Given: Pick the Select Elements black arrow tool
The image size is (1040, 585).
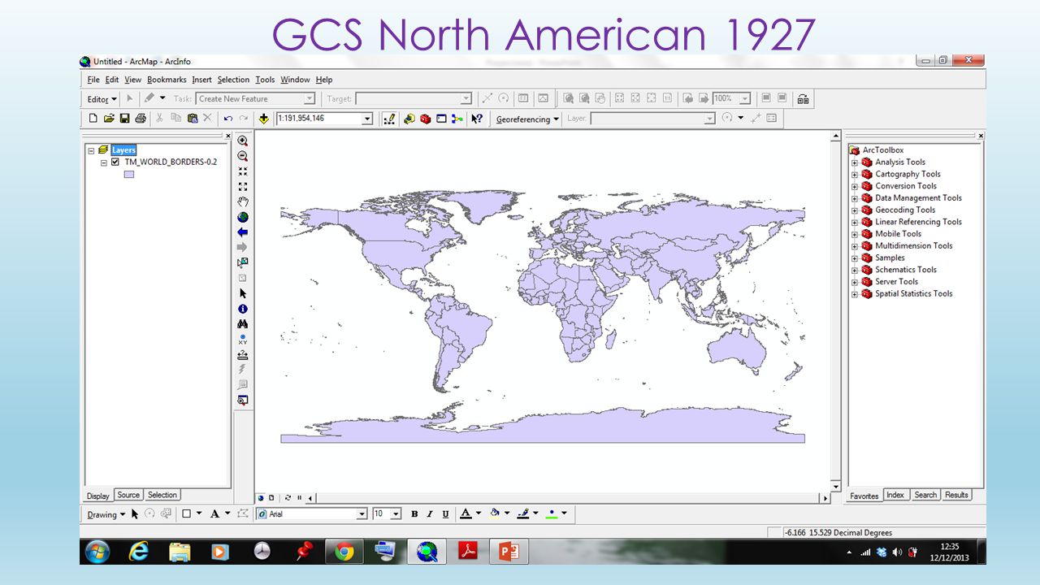Looking at the screenshot, I should 242,293.
